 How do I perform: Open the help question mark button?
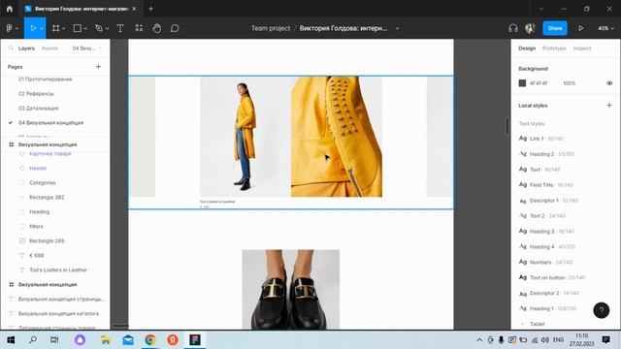(602, 310)
